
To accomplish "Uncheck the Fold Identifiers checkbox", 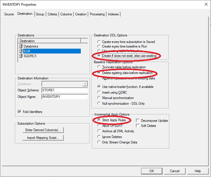I will coord(19,112).
